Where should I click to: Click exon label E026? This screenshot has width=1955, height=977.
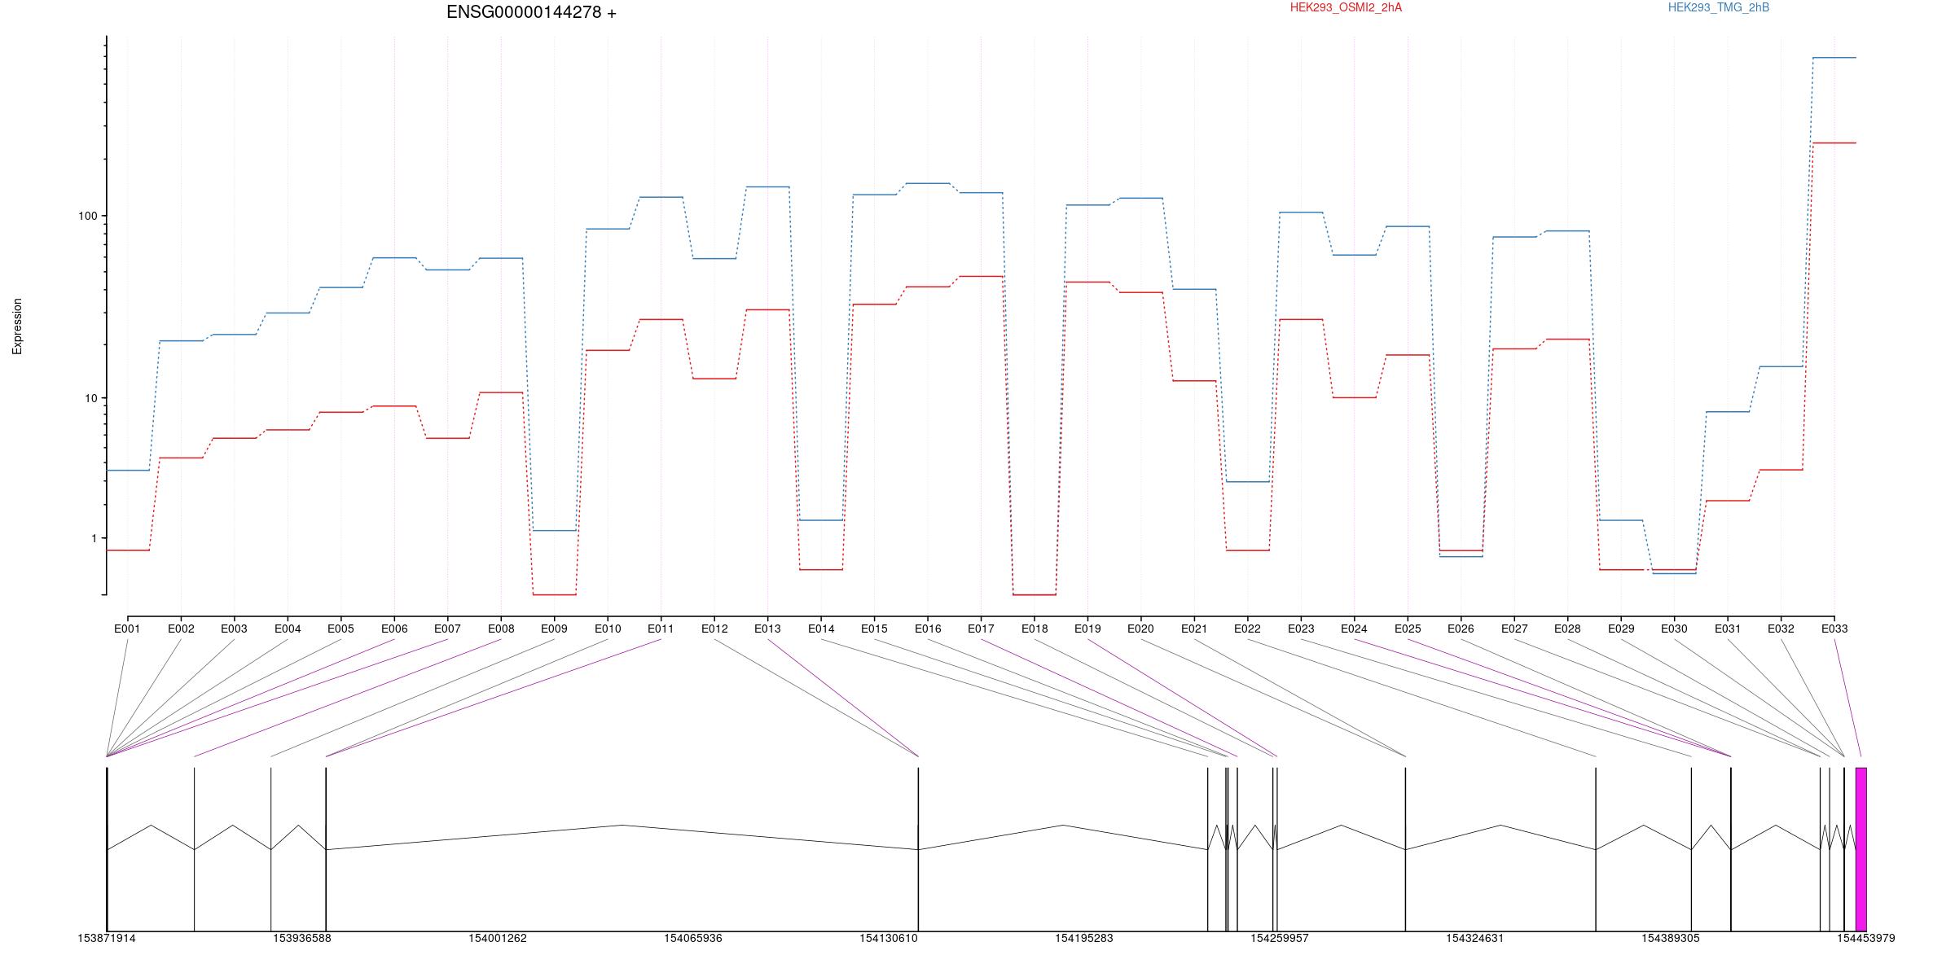1461,629
